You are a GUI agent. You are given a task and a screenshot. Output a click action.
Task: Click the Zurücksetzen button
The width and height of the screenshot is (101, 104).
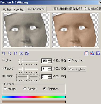(x=77, y=69)
